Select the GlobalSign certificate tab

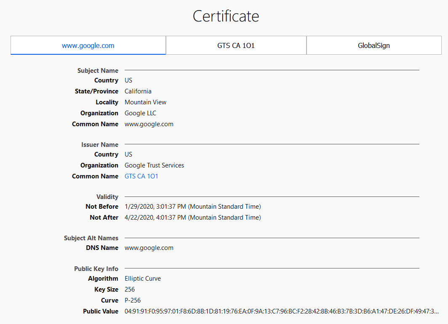pos(374,45)
